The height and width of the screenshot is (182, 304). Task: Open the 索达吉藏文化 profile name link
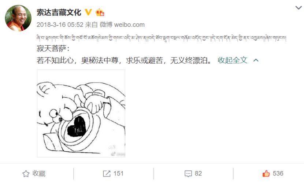click(x=59, y=12)
